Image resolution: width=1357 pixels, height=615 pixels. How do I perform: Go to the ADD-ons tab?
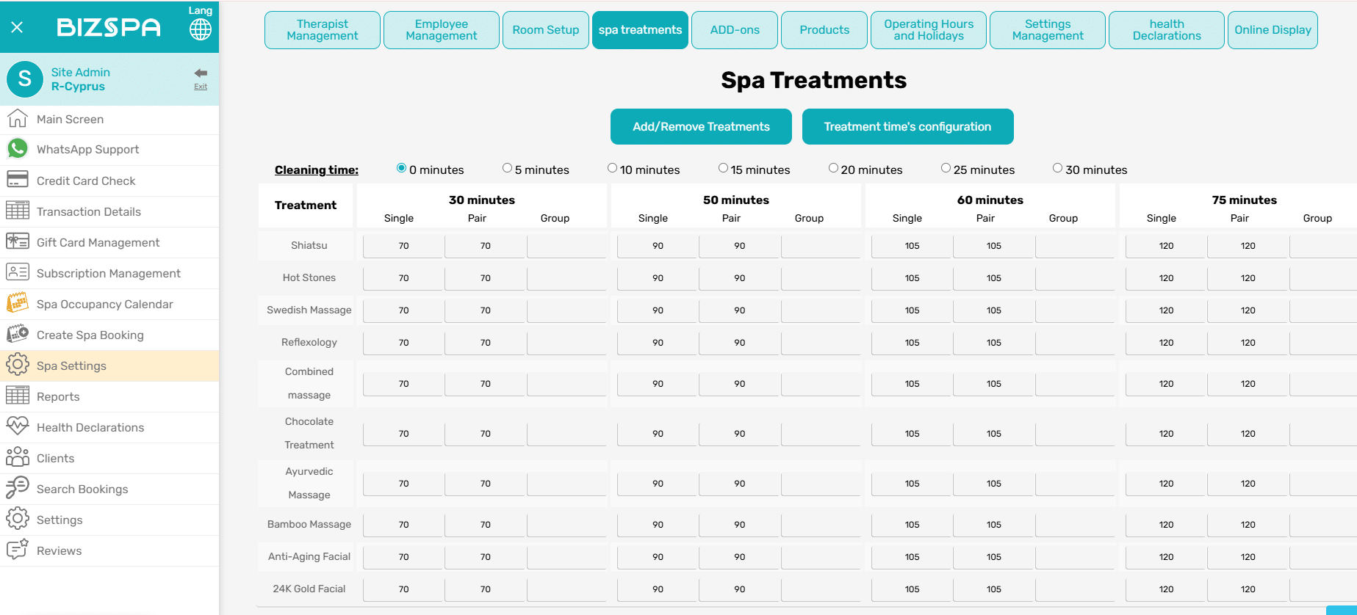(734, 30)
